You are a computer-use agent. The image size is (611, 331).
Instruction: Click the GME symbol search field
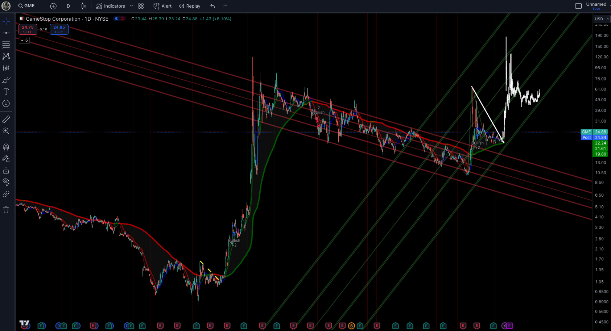[x=26, y=6]
